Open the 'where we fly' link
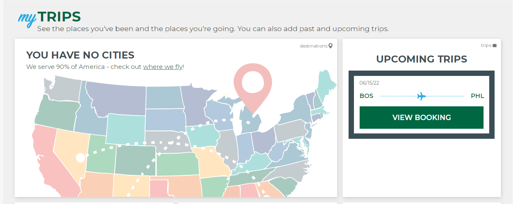Screen dimensions: 513x204 [163, 67]
